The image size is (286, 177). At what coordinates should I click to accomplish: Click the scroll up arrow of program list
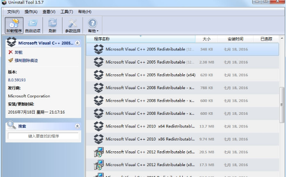click(282, 38)
